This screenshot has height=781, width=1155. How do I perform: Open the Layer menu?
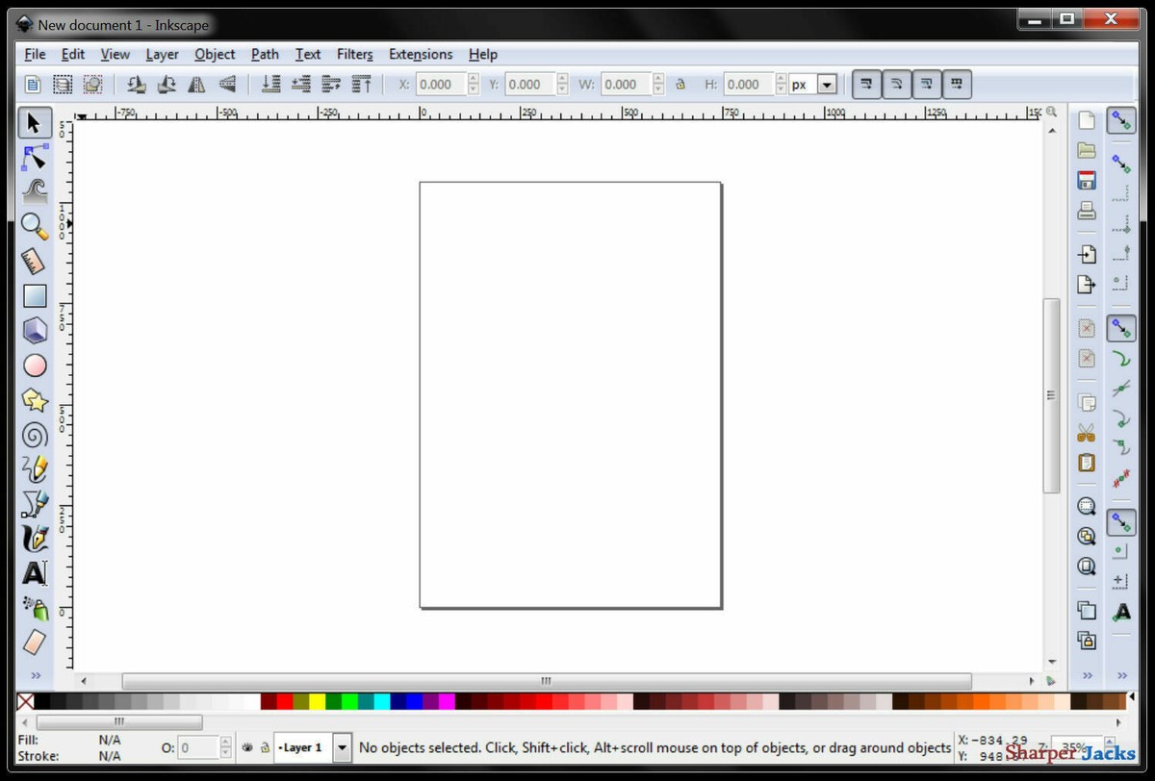[162, 54]
